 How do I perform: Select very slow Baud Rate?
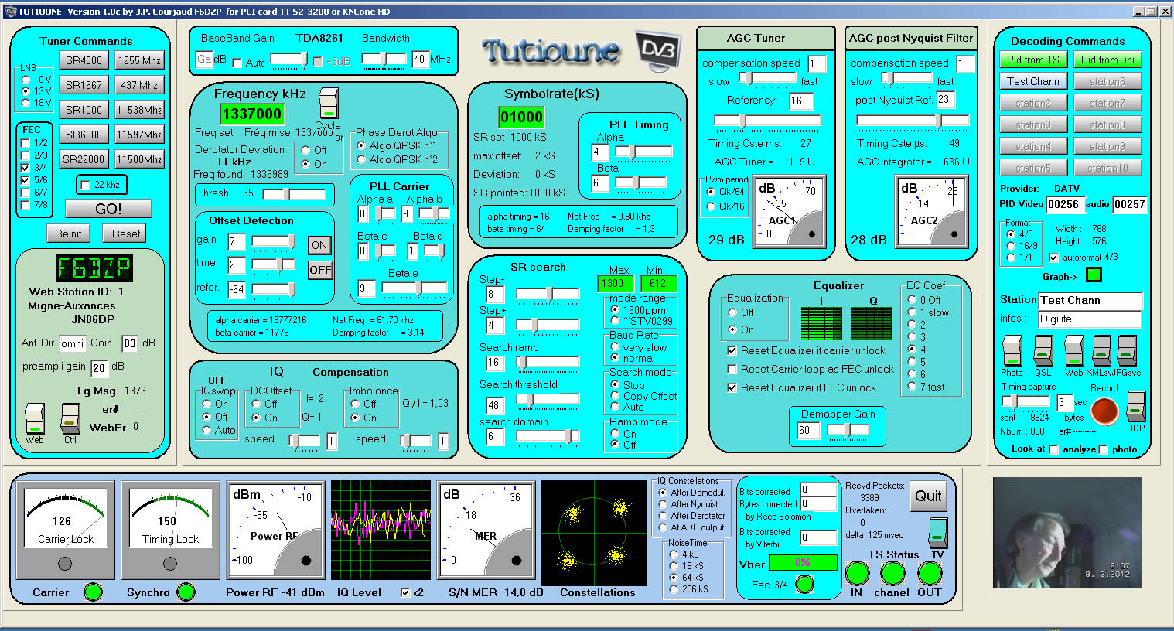click(x=615, y=347)
